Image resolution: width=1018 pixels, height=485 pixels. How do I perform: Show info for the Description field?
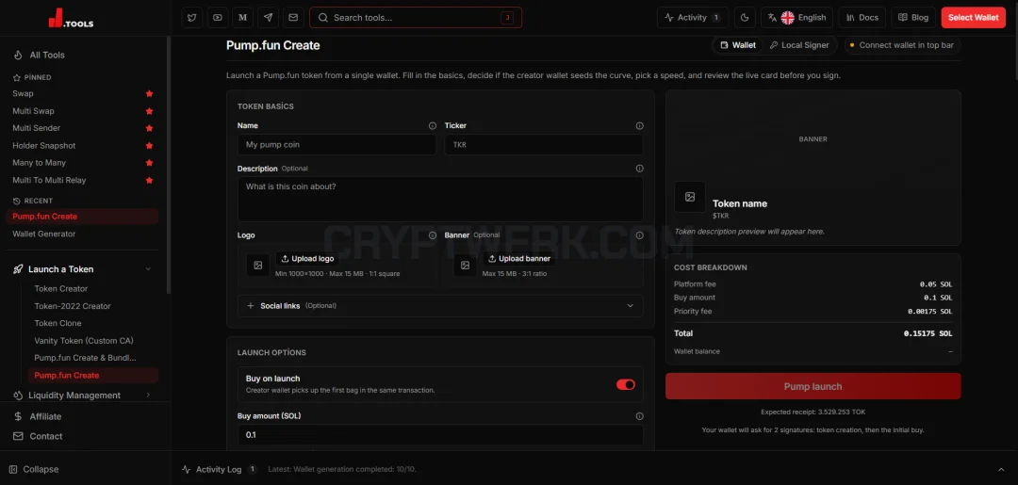639,169
